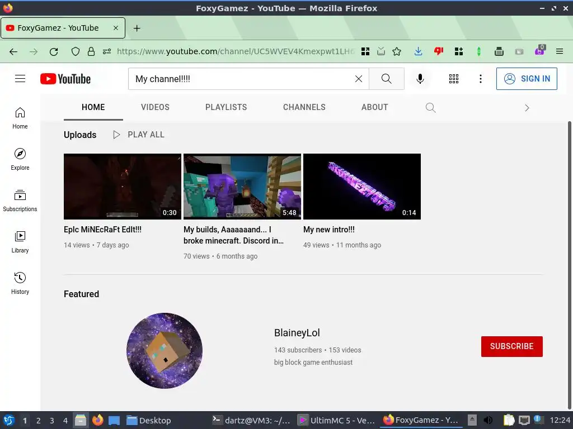Open video title 'EpIc MiNEcRaFt EdIt!!!'
This screenshot has height=429, width=573.
pyautogui.click(x=103, y=230)
